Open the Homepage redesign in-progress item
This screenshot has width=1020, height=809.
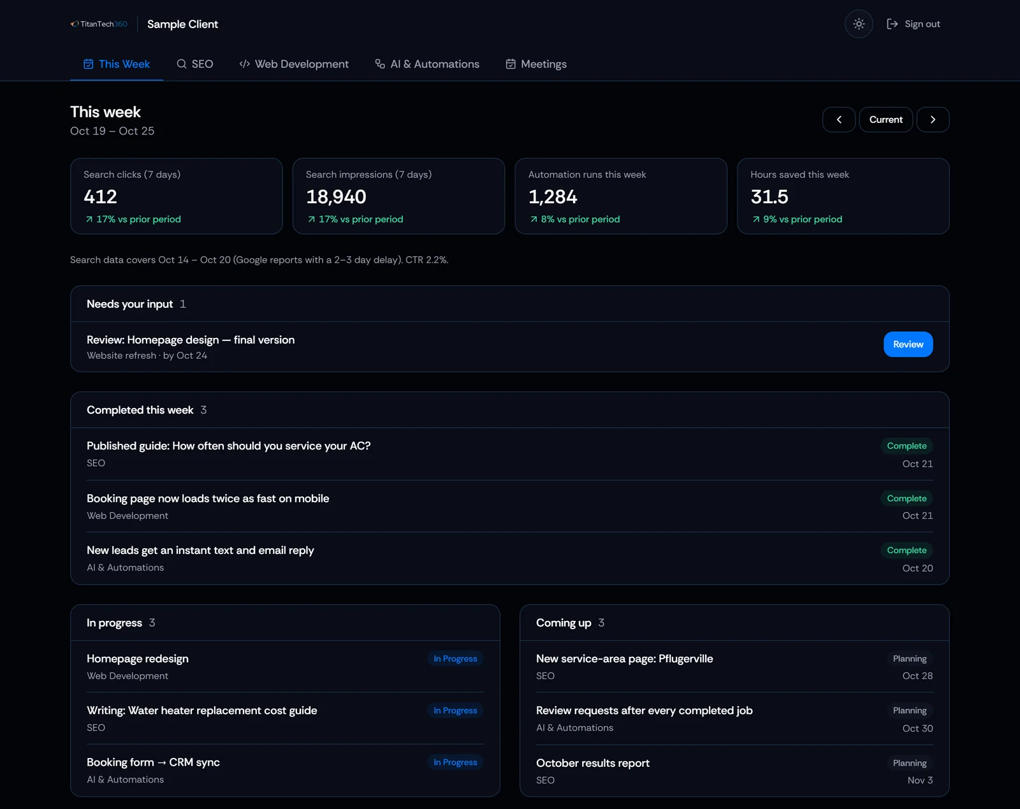pyautogui.click(x=138, y=659)
